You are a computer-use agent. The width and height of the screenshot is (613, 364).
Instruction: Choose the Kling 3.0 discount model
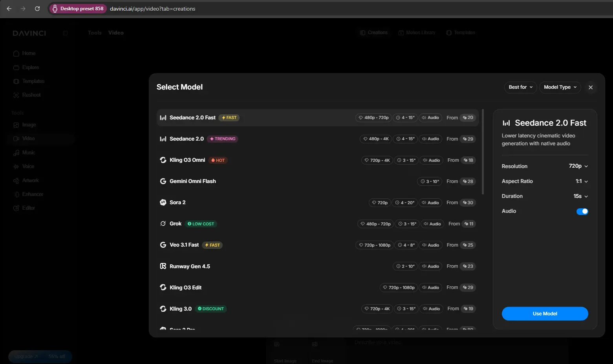317,309
